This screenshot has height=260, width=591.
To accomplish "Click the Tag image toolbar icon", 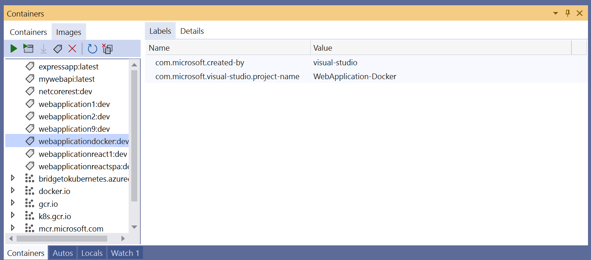I will 58,49.
